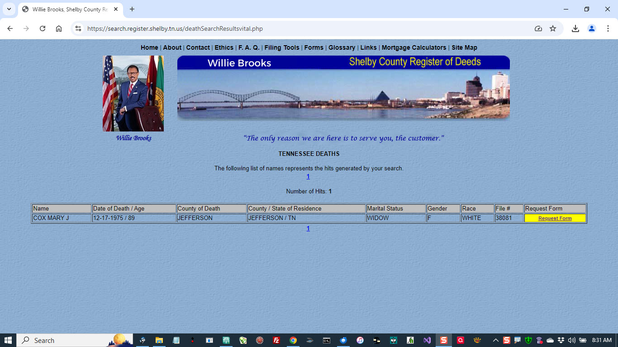This screenshot has height=347, width=618.
Task: Open the 8:31 AM clock
Action: [602, 340]
